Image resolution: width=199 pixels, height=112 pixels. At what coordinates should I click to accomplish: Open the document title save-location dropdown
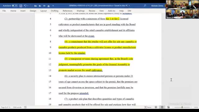(x=129, y=6)
